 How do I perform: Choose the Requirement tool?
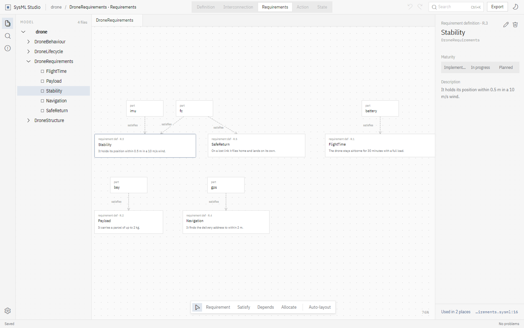[x=218, y=307]
